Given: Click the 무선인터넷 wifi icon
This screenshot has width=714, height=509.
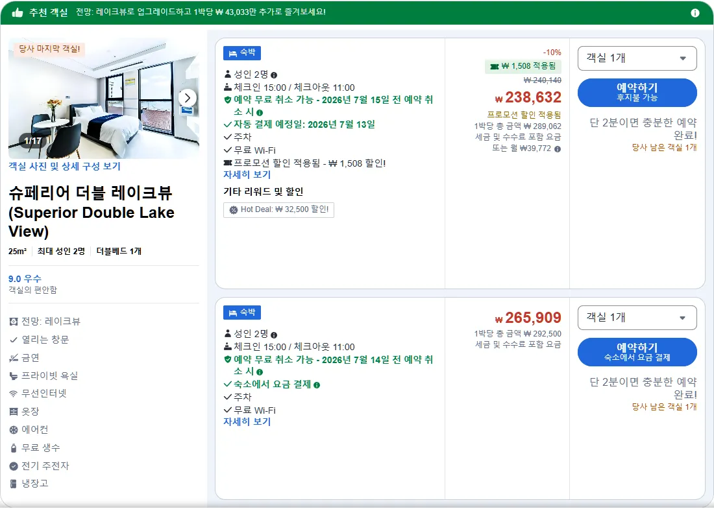Looking at the screenshot, I should (14, 394).
